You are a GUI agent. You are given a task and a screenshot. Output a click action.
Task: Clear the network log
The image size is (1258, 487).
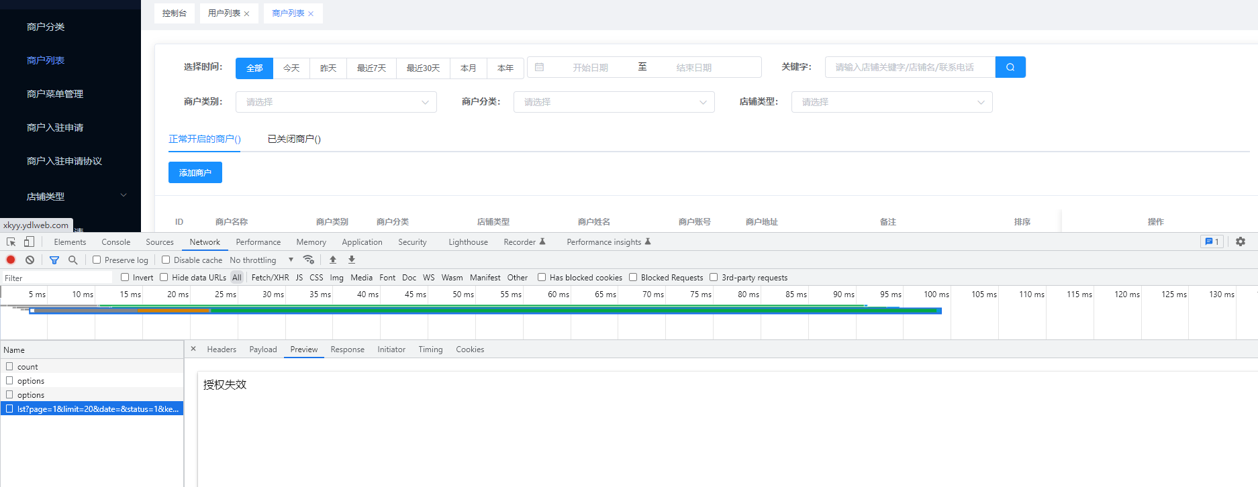pyautogui.click(x=30, y=260)
